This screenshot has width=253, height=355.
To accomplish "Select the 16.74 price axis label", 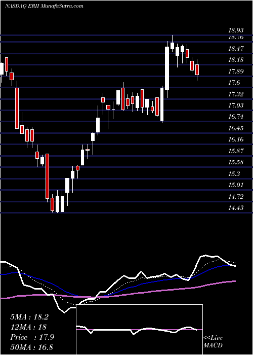I will click(x=236, y=117).
